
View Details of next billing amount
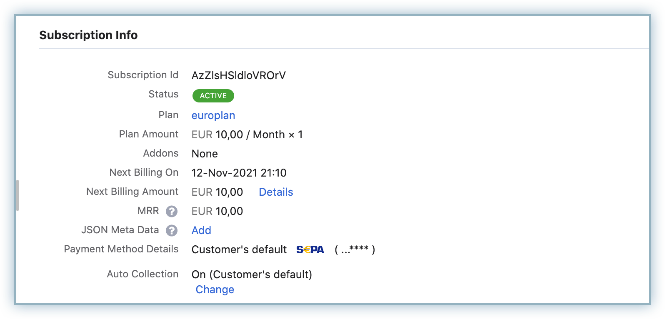[276, 192]
